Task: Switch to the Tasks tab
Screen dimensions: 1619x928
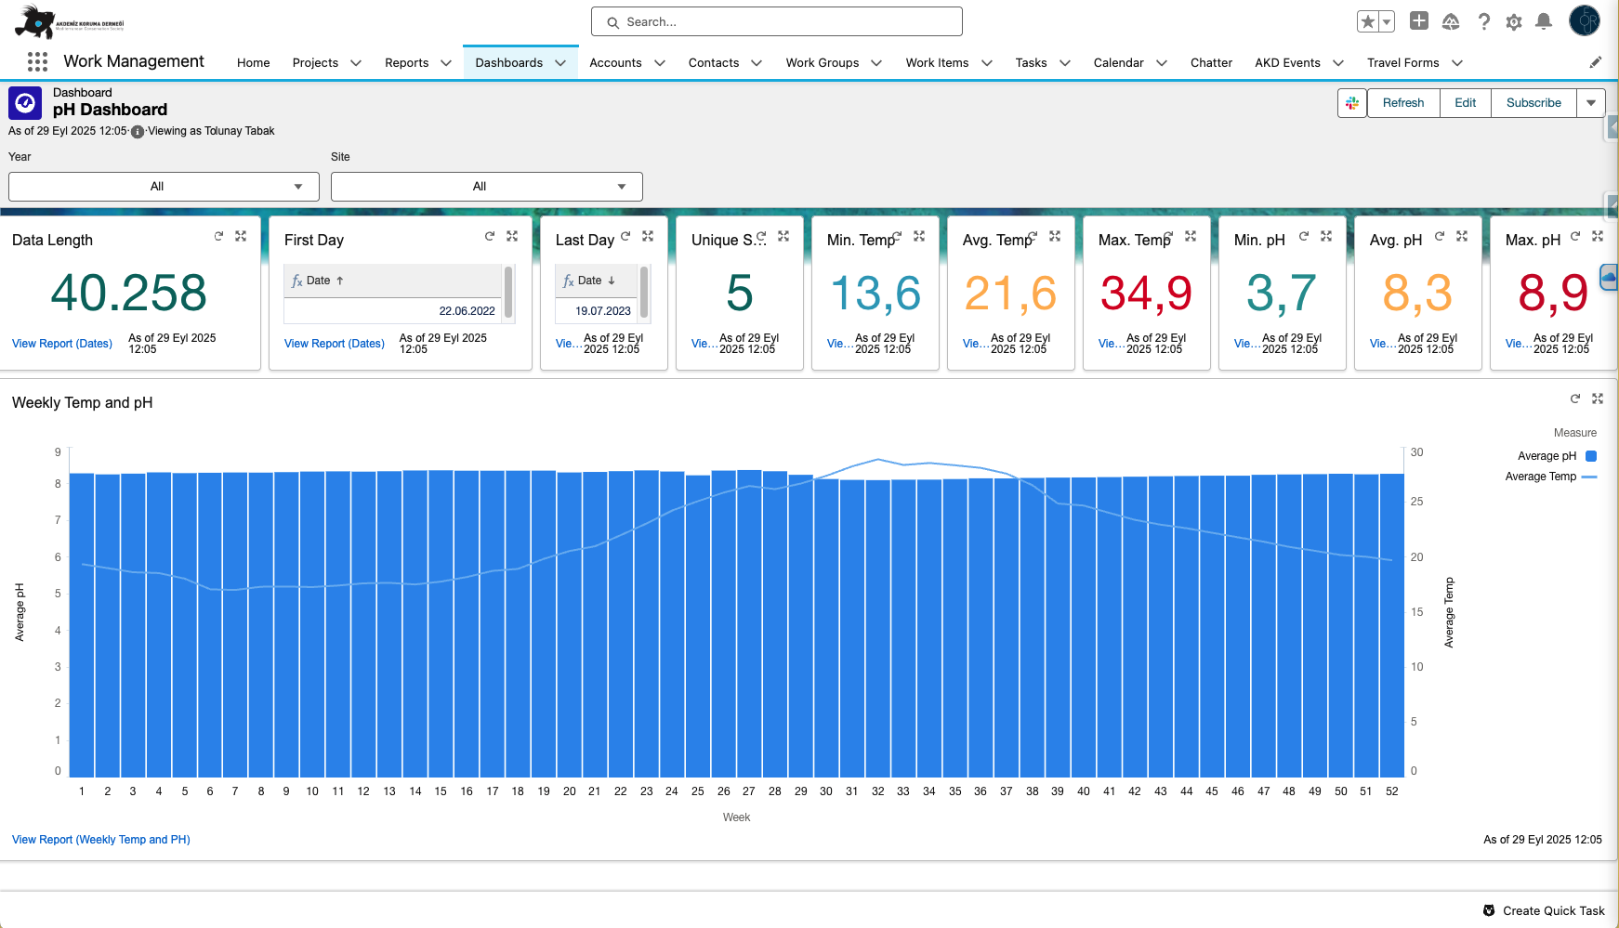Action: click(1031, 63)
